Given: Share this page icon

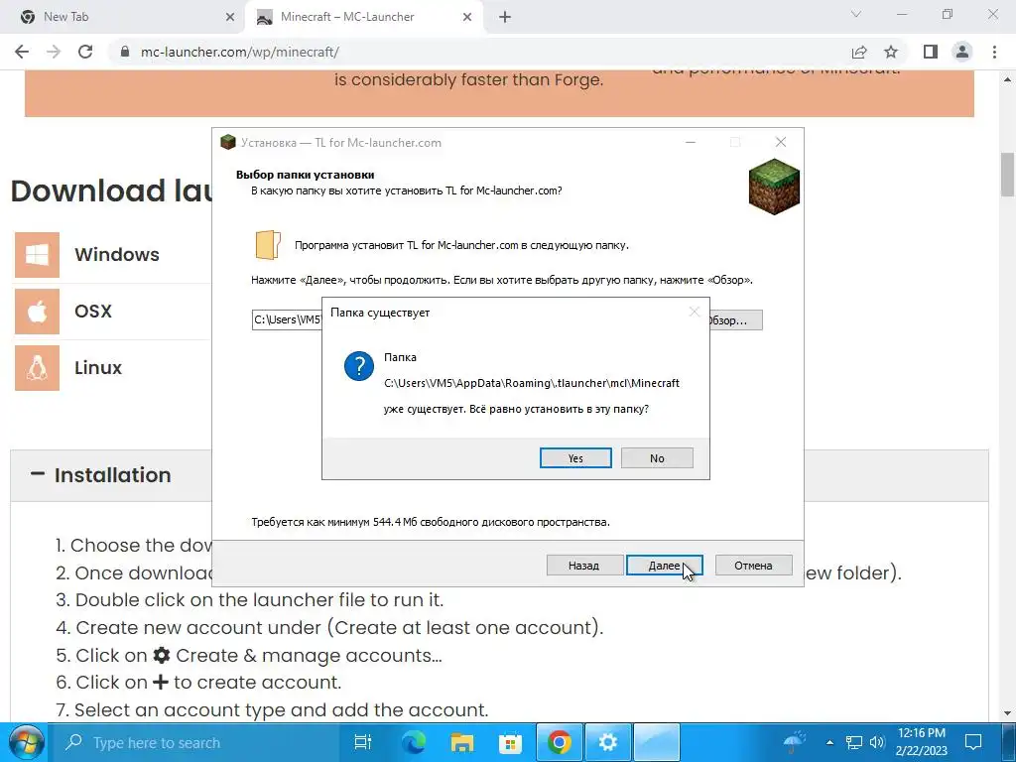Looking at the screenshot, I should click(x=859, y=52).
